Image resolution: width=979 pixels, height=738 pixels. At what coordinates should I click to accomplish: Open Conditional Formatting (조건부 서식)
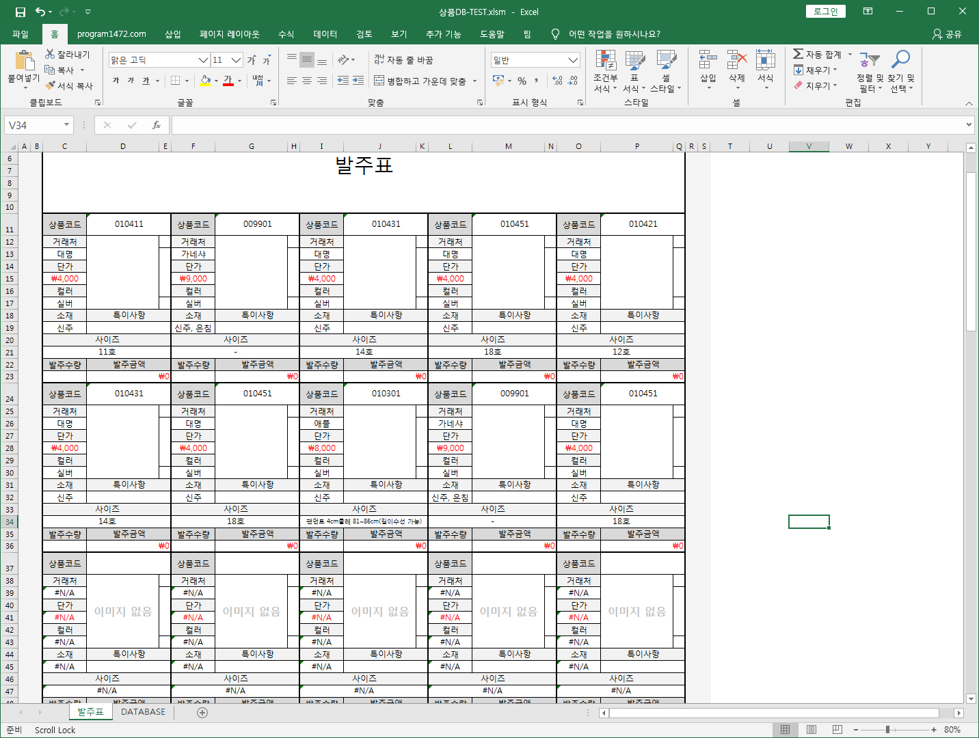[605, 71]
